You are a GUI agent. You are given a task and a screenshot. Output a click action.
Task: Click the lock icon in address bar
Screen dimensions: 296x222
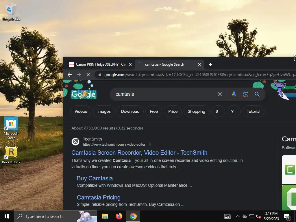click(100, 75)
